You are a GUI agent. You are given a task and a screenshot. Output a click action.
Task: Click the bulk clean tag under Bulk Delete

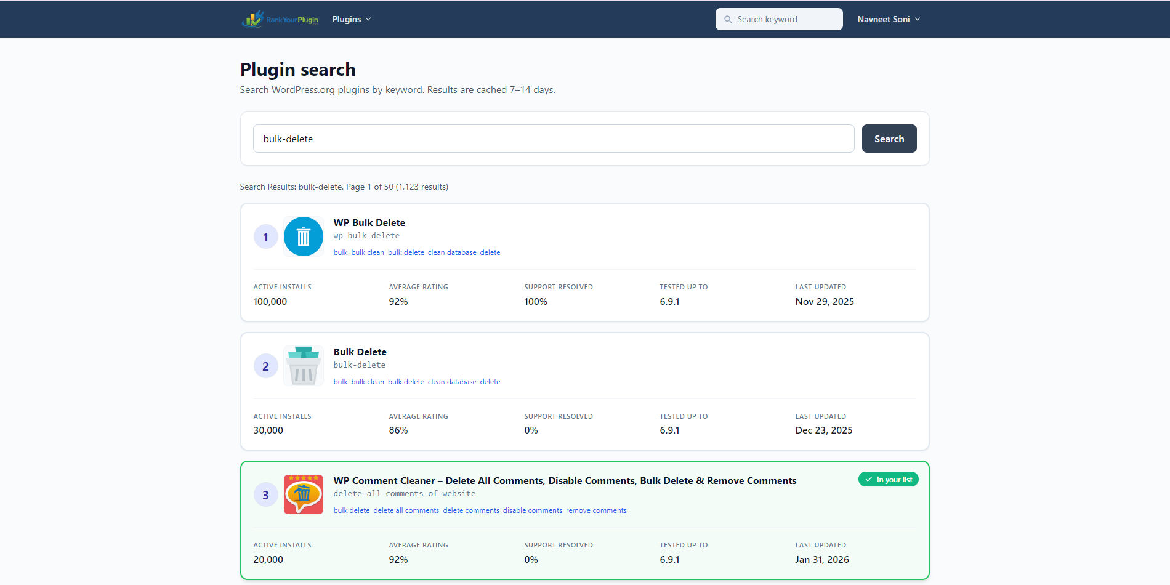click(x=368, y=382)
